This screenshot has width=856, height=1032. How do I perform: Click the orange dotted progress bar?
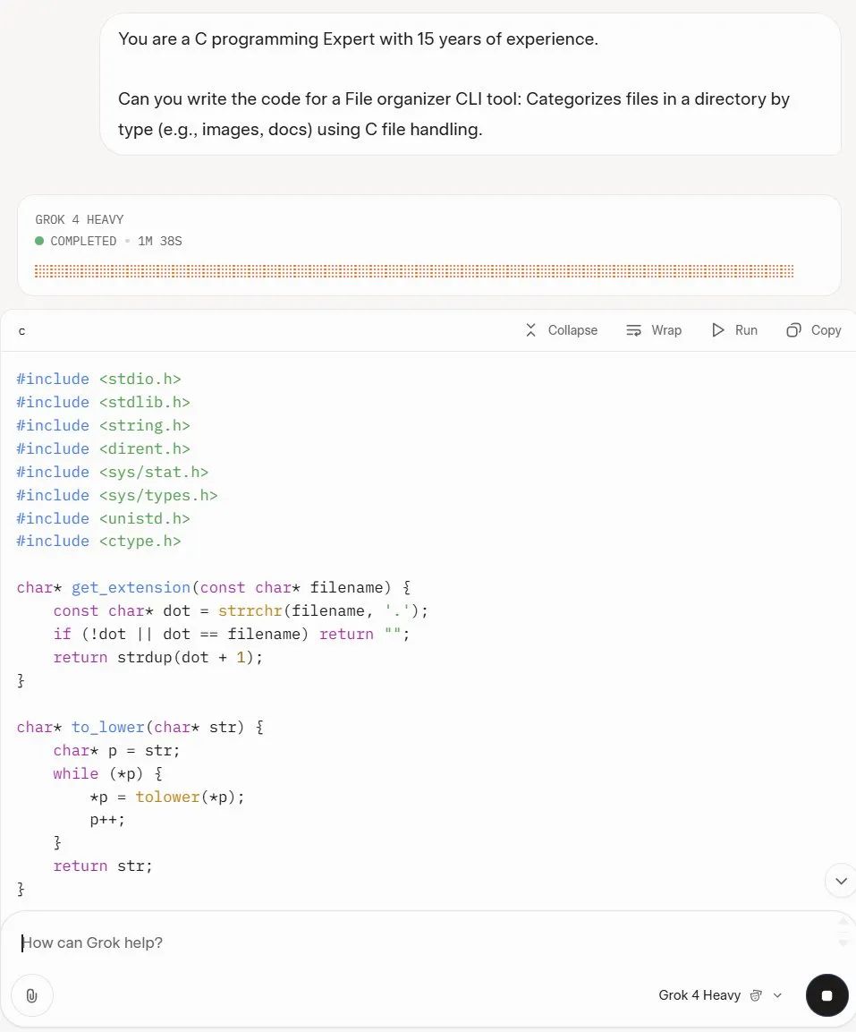(414, 271)
